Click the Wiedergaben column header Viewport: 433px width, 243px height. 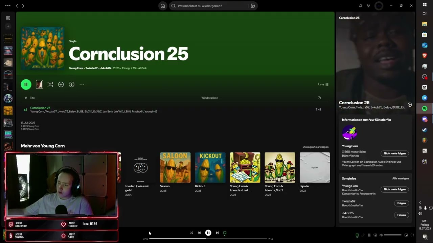[x=210, y=98]
